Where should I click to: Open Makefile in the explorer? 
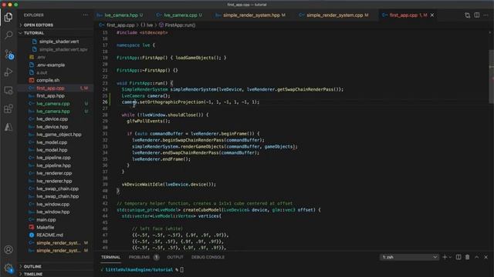point(45,228)
